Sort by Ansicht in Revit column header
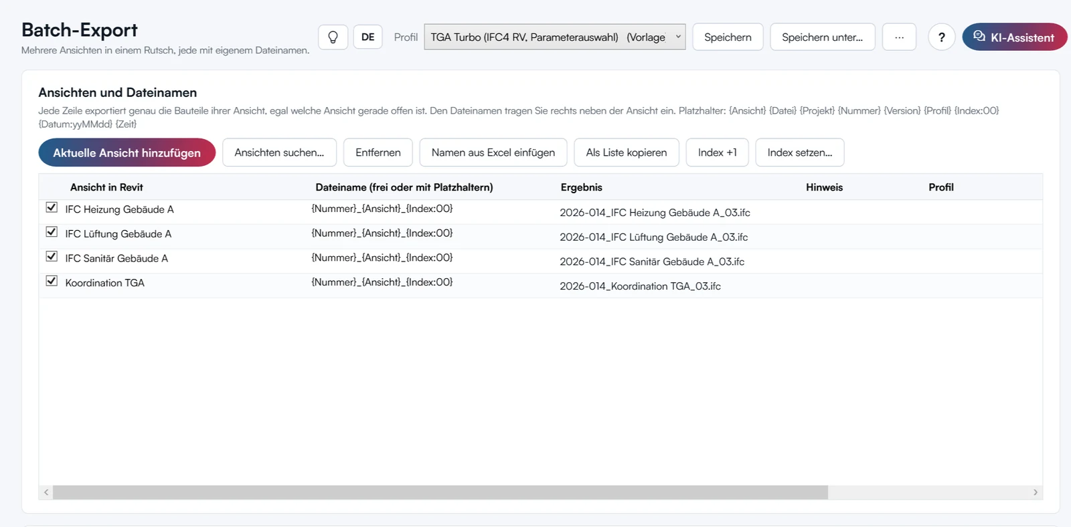This screenshot has height=527, width=1071. click(106, 187)
